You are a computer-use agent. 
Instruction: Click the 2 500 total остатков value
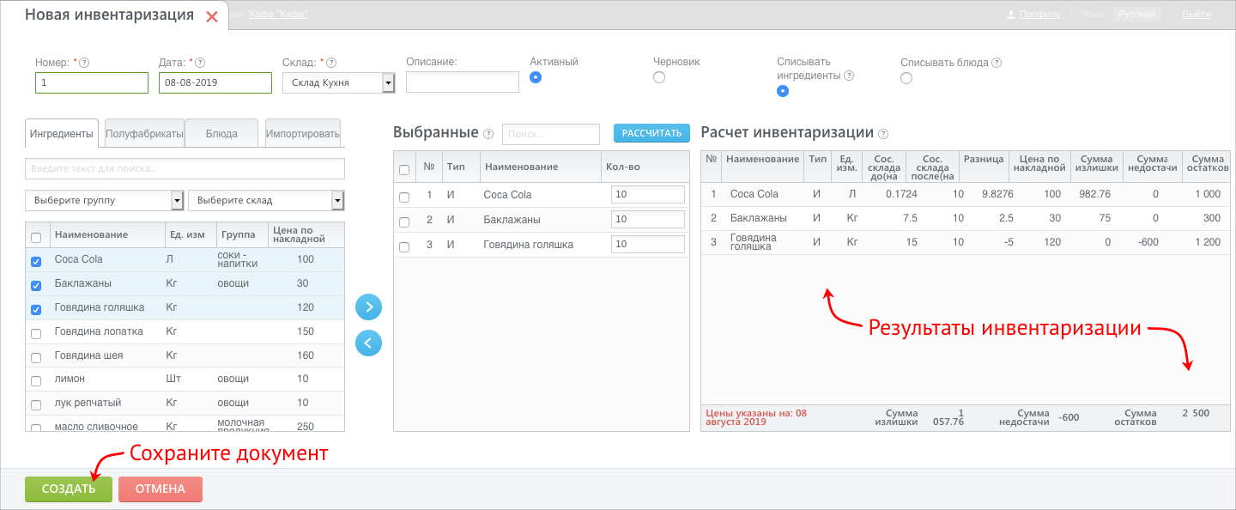click(x=1196, y=413)
